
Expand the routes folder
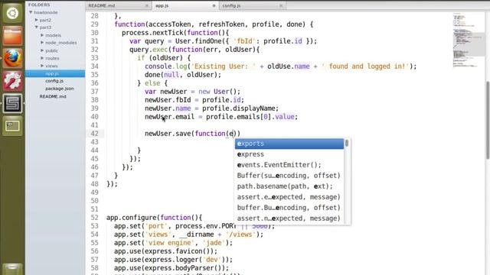click(x=42, y=58)
